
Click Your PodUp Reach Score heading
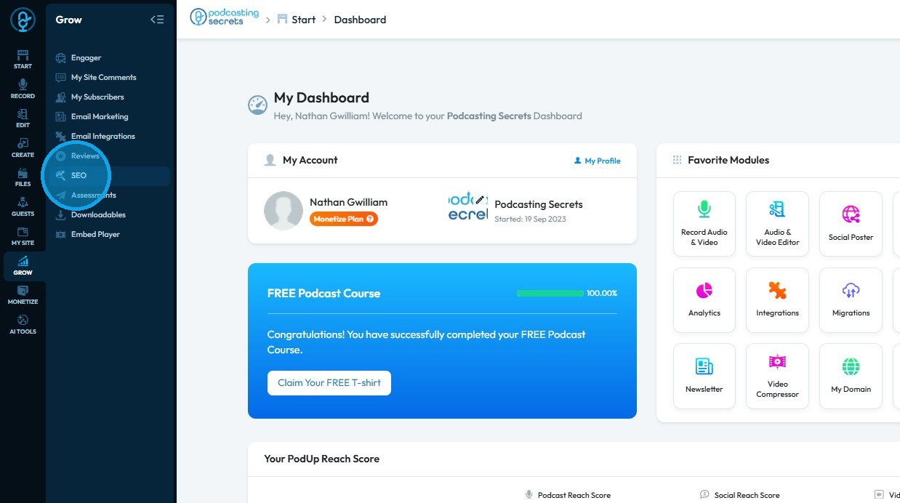click(x=321, y=459)
